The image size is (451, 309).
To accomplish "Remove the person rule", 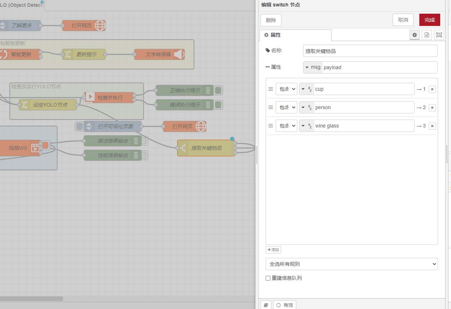I will (432, 108).
